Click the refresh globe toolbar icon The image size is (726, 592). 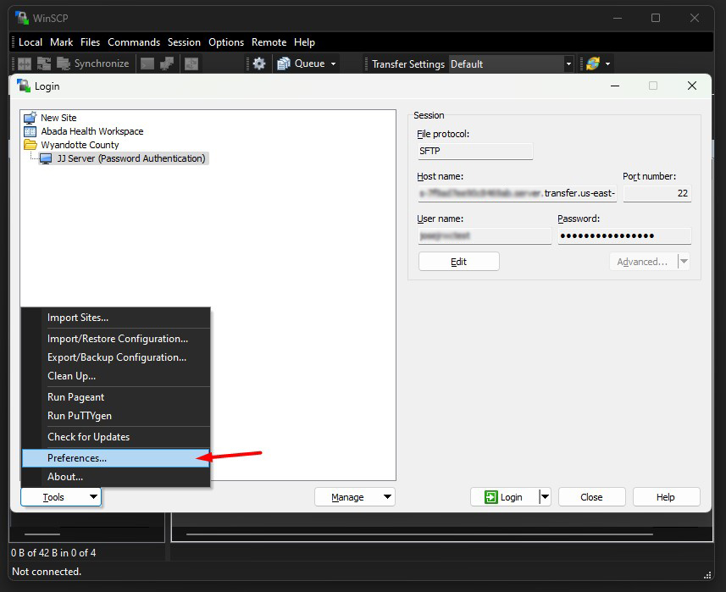[593, 64]
